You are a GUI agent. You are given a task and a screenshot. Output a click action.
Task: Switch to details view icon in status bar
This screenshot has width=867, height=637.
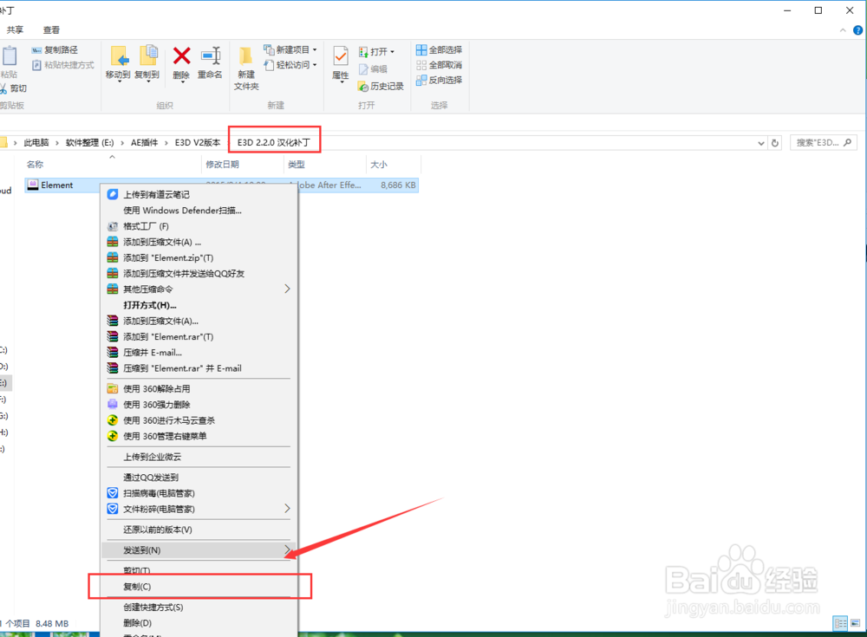point(840,623)
